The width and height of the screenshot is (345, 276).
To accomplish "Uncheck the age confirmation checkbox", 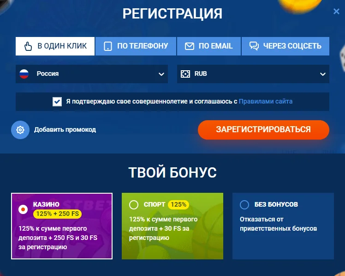I will [57, 102].
